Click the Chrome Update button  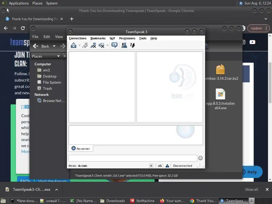click(x=256, y=28)
